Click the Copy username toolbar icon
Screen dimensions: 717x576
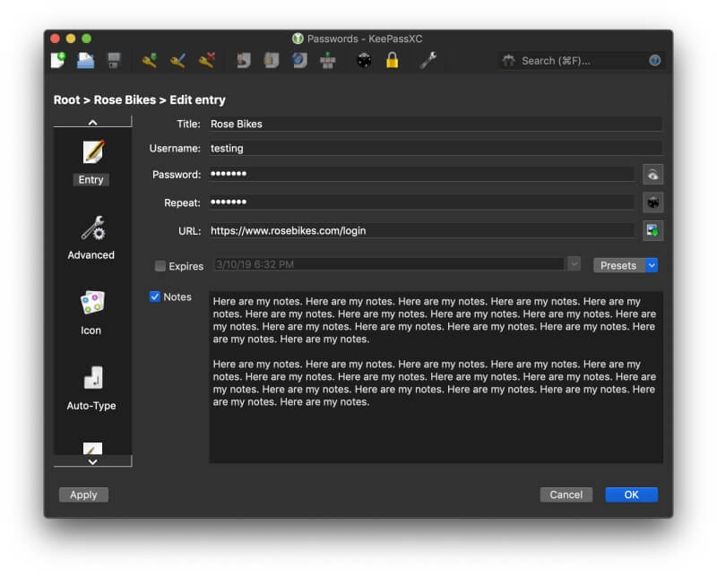(x=243, y=60)
